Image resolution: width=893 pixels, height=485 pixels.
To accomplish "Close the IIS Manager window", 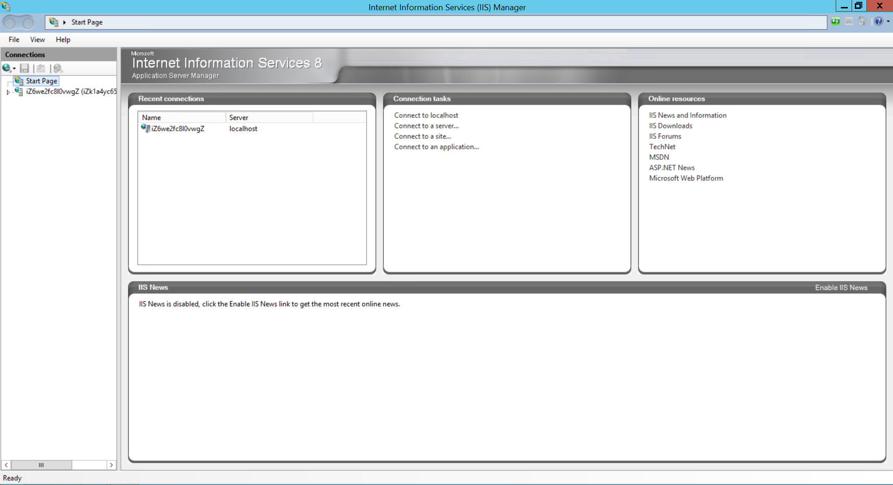I will [x=879, y=6].
